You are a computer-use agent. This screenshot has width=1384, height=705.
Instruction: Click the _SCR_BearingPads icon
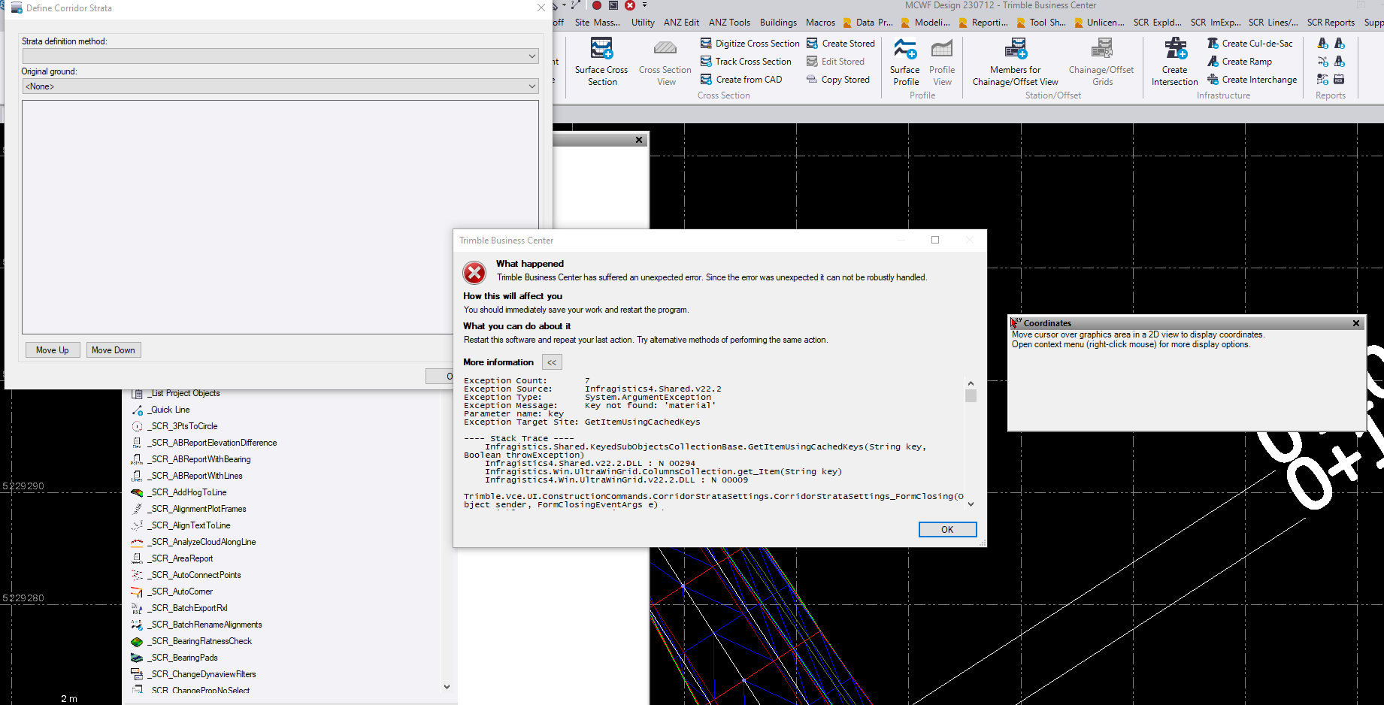pos(137,658)
